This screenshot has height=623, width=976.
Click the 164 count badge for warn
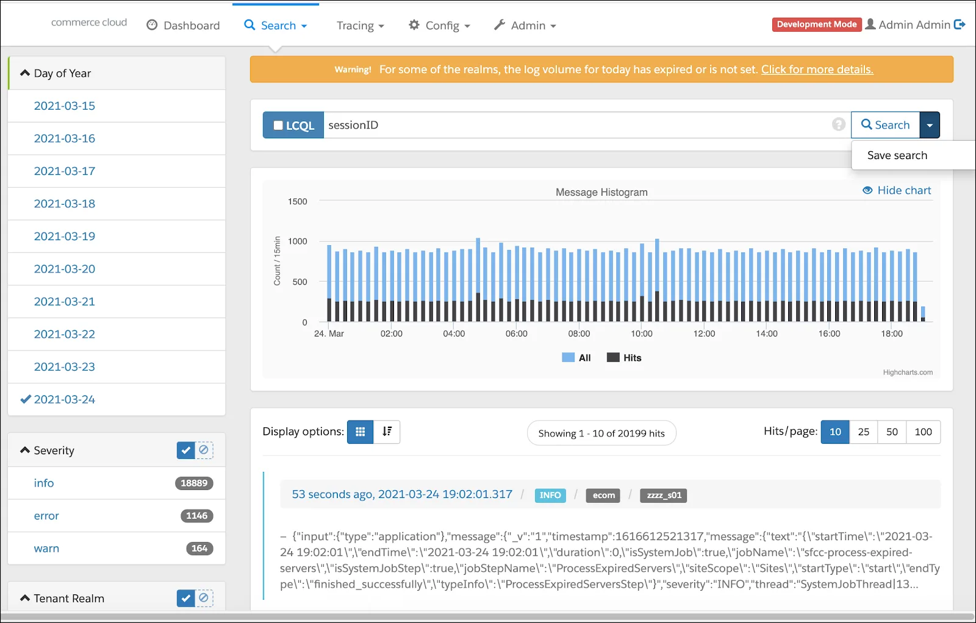199,549
